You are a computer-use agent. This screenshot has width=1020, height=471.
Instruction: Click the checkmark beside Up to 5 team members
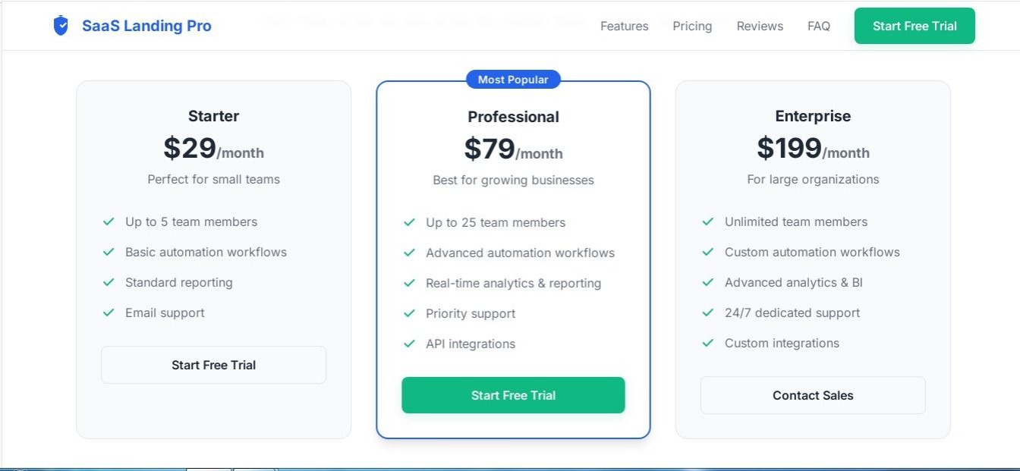click(109, 221)
